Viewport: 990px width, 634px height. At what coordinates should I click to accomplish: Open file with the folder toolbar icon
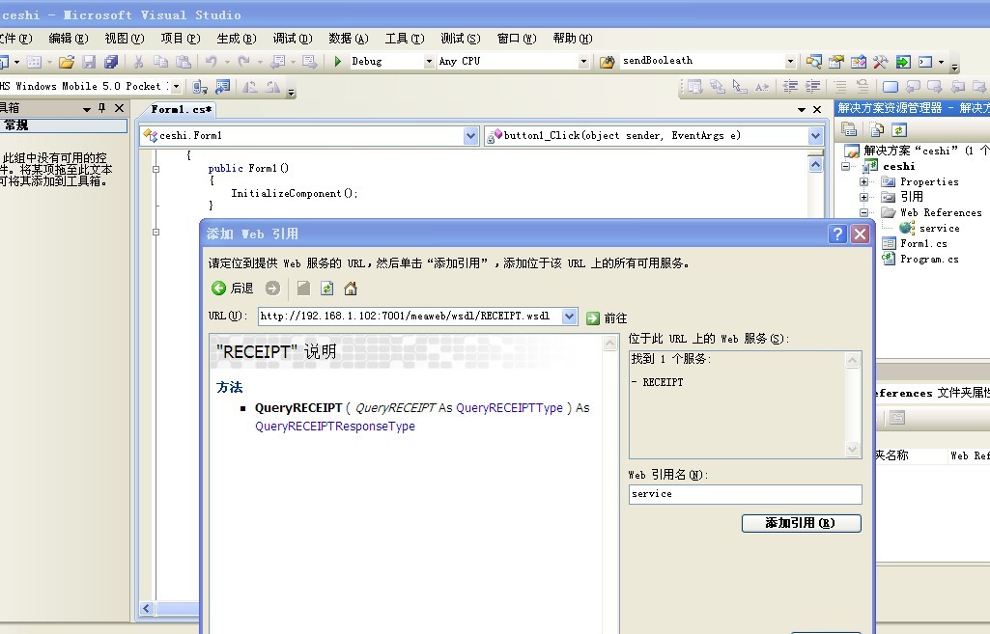pyautogui.click(x=67, y=61)
